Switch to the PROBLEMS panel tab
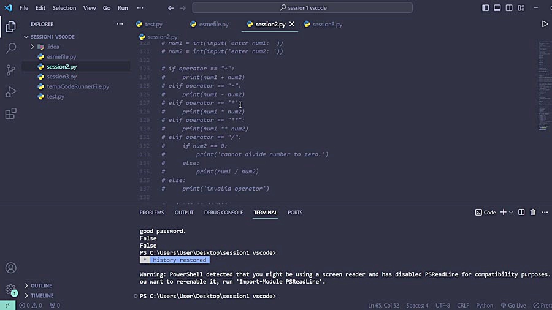This screenshot has height=310, width=552. tap(151, 213)
